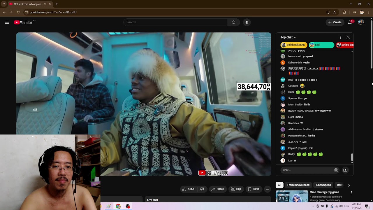
Task: Open Windows notification center
Action: tap(367, 206)
